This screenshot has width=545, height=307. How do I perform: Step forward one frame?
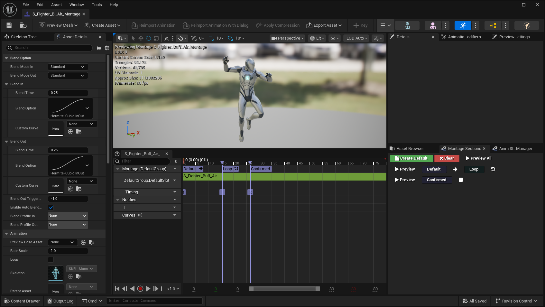(156, 289)
